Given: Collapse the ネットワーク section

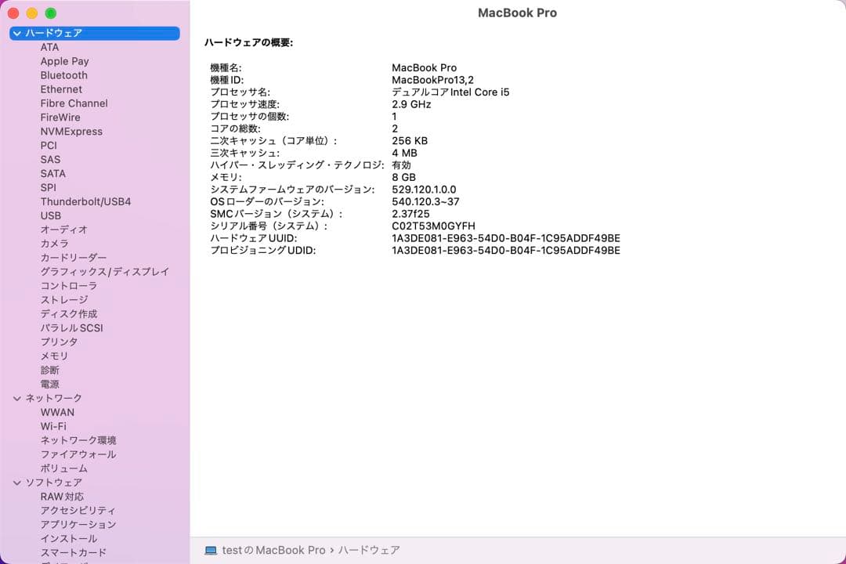Looking at the screenshot, I should coord(17,398).
